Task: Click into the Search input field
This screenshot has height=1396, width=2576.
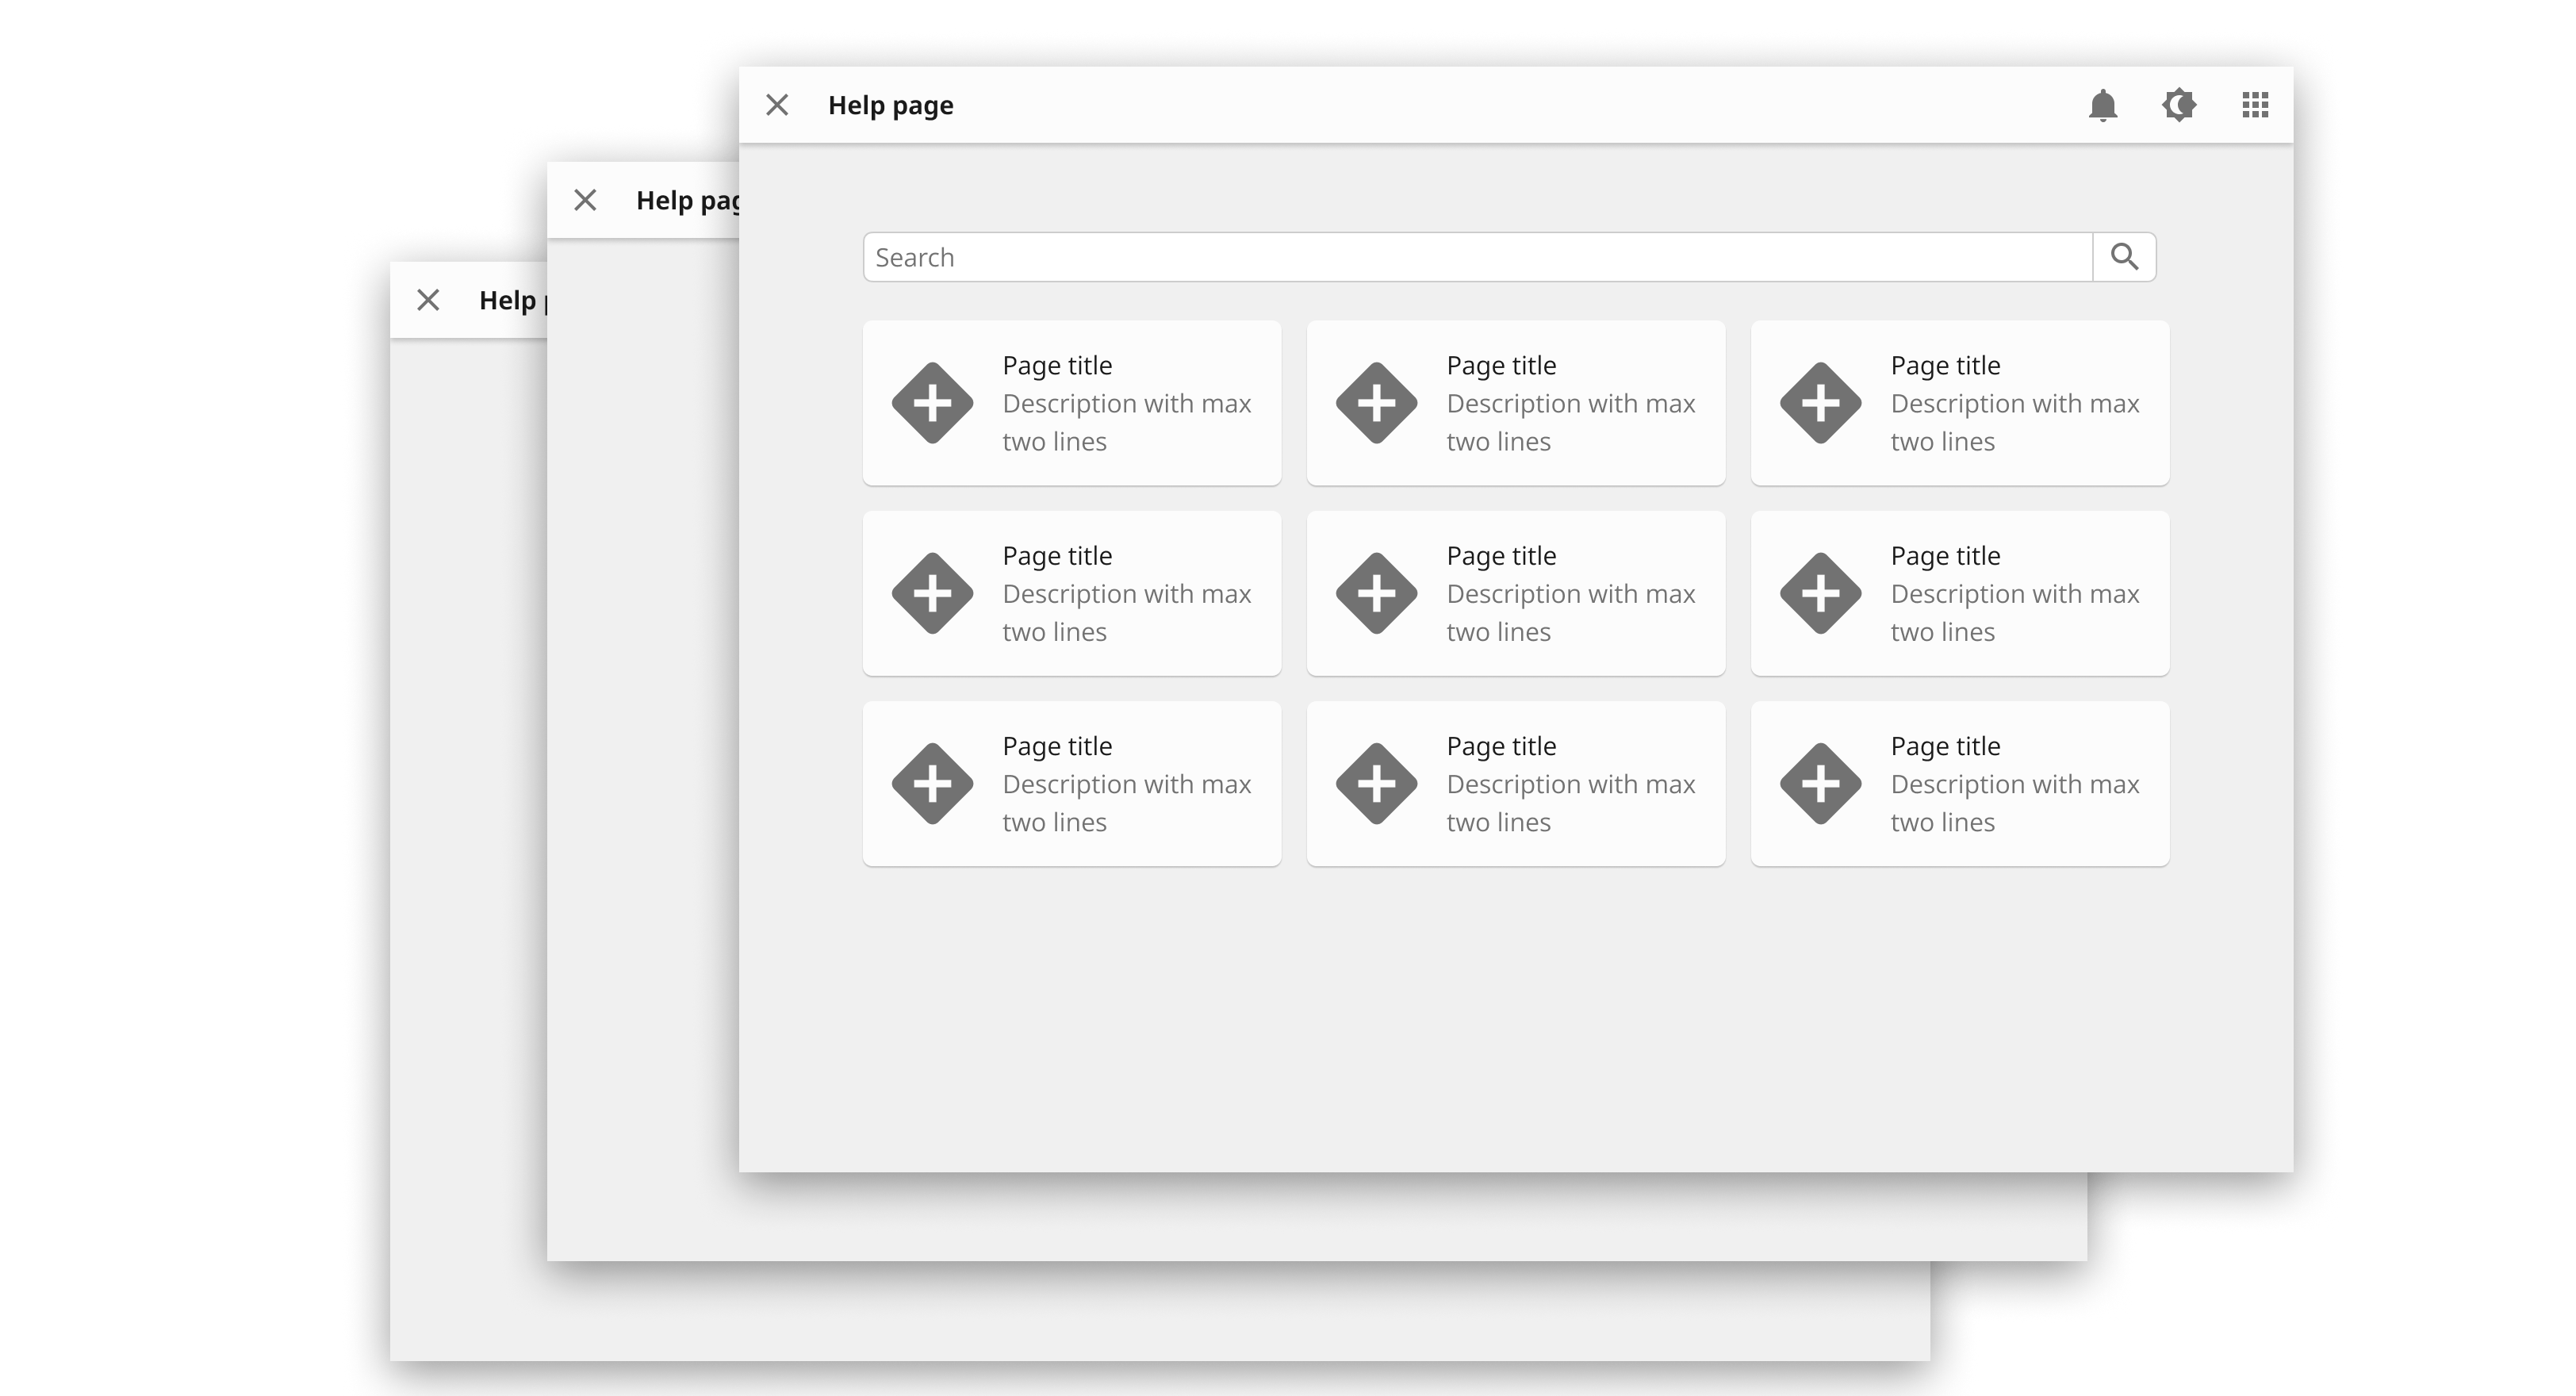Action: tap(1478, 257)
